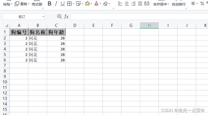The width and height of the screenshot is (208, 115).
Task: Toggle bold formatting with the B icon
Action: (50, 4)
